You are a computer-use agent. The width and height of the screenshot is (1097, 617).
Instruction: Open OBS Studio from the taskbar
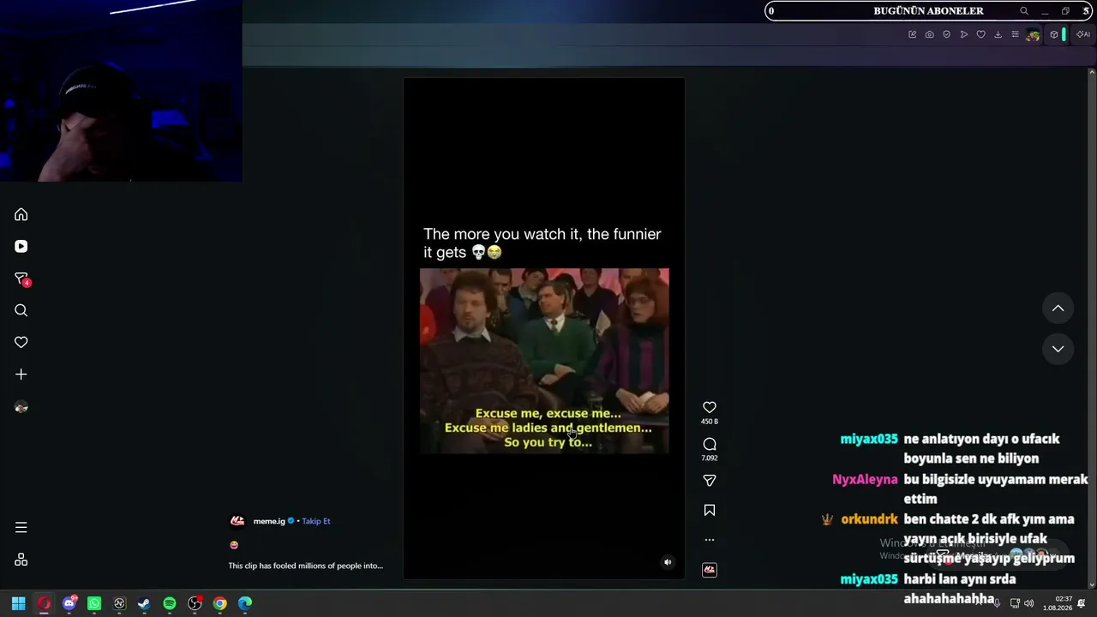(195, 603)
